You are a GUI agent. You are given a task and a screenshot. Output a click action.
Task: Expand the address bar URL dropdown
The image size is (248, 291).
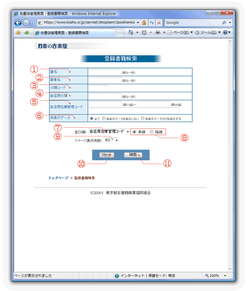(138, 23)
